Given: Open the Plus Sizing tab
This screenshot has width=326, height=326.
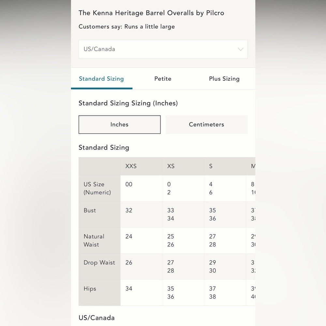Looking at the screenshot, I should [x=224, y=79].
